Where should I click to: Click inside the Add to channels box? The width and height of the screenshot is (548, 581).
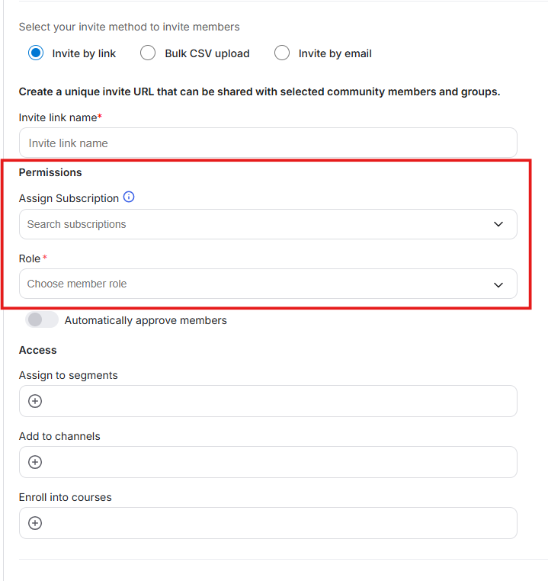(x=274, y=462)
